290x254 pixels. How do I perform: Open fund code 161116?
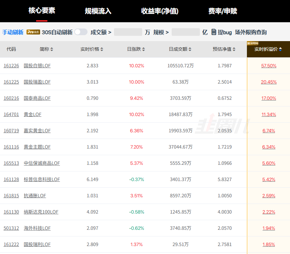[x=11, y=147]
